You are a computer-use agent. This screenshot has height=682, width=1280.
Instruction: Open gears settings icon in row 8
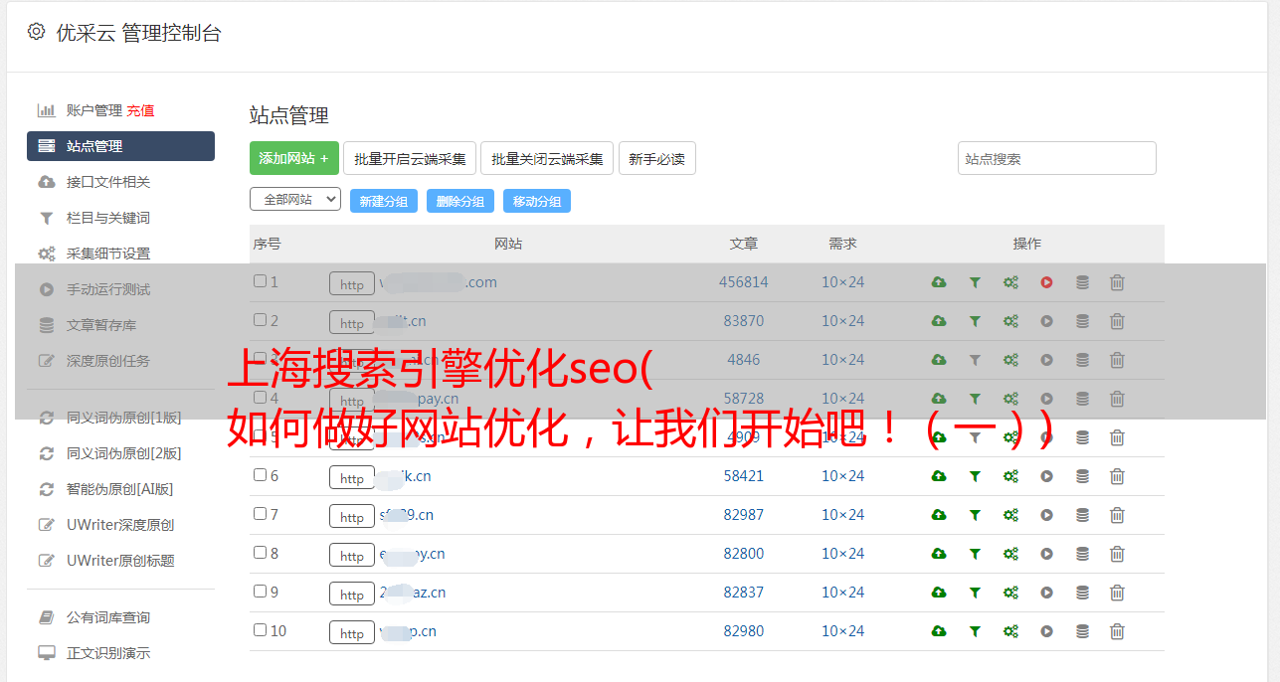(1010, 554)
